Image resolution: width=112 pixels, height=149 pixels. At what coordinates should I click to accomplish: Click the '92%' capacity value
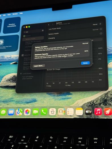(86, 51)
